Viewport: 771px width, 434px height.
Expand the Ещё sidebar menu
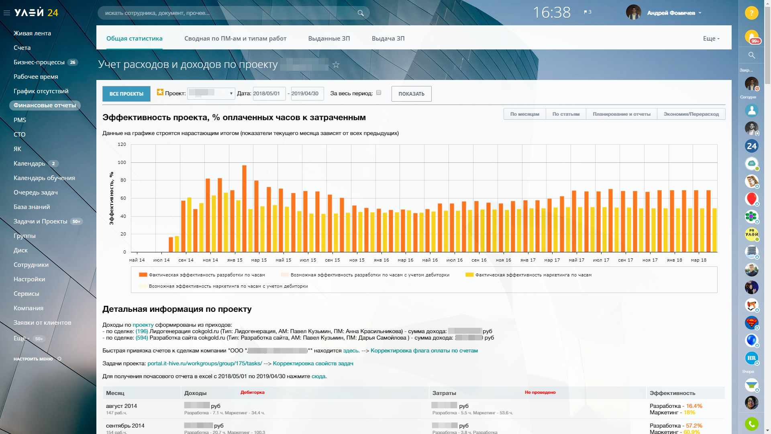pyautogui.click(x=22, y=338)
